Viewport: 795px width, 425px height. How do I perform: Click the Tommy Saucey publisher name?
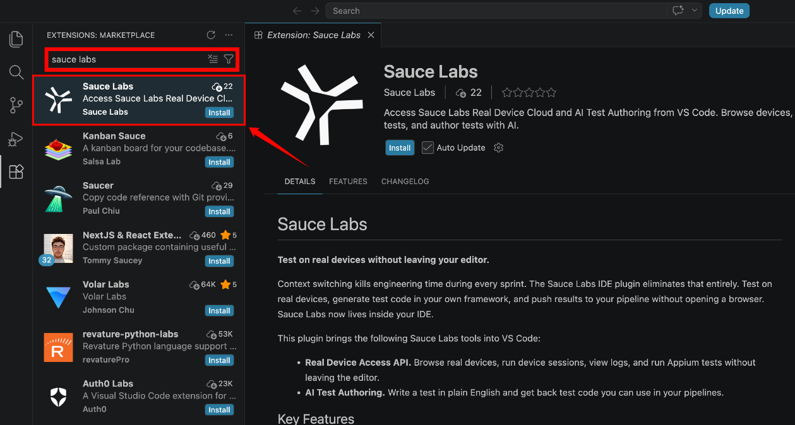tap(112, 260)
